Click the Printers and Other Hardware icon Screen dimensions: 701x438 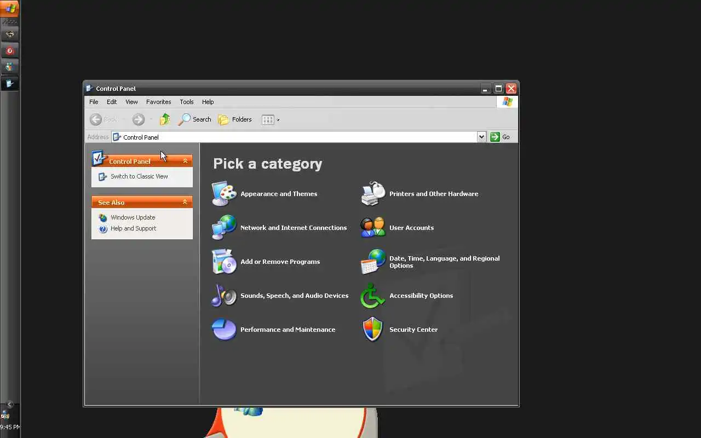point(374,194)
